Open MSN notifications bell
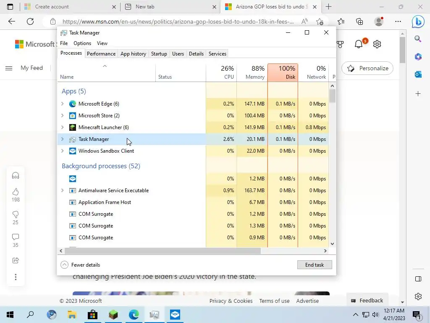The width and height of the screenshot is (430, 323). 359,44
